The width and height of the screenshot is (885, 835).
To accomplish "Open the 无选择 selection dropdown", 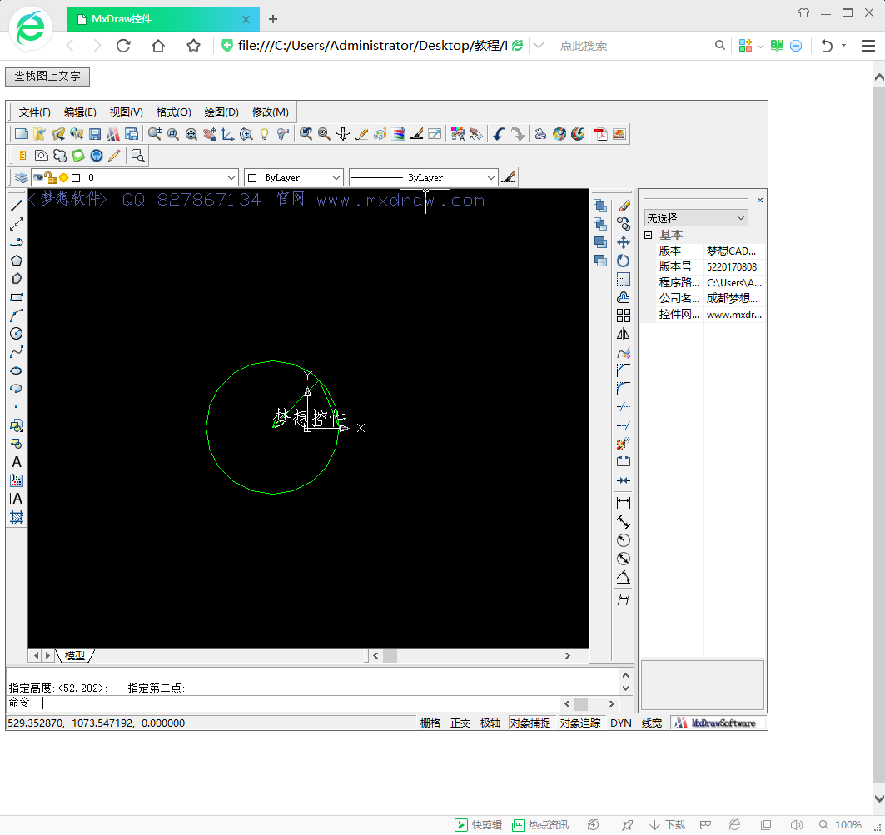I will (696, 218).
